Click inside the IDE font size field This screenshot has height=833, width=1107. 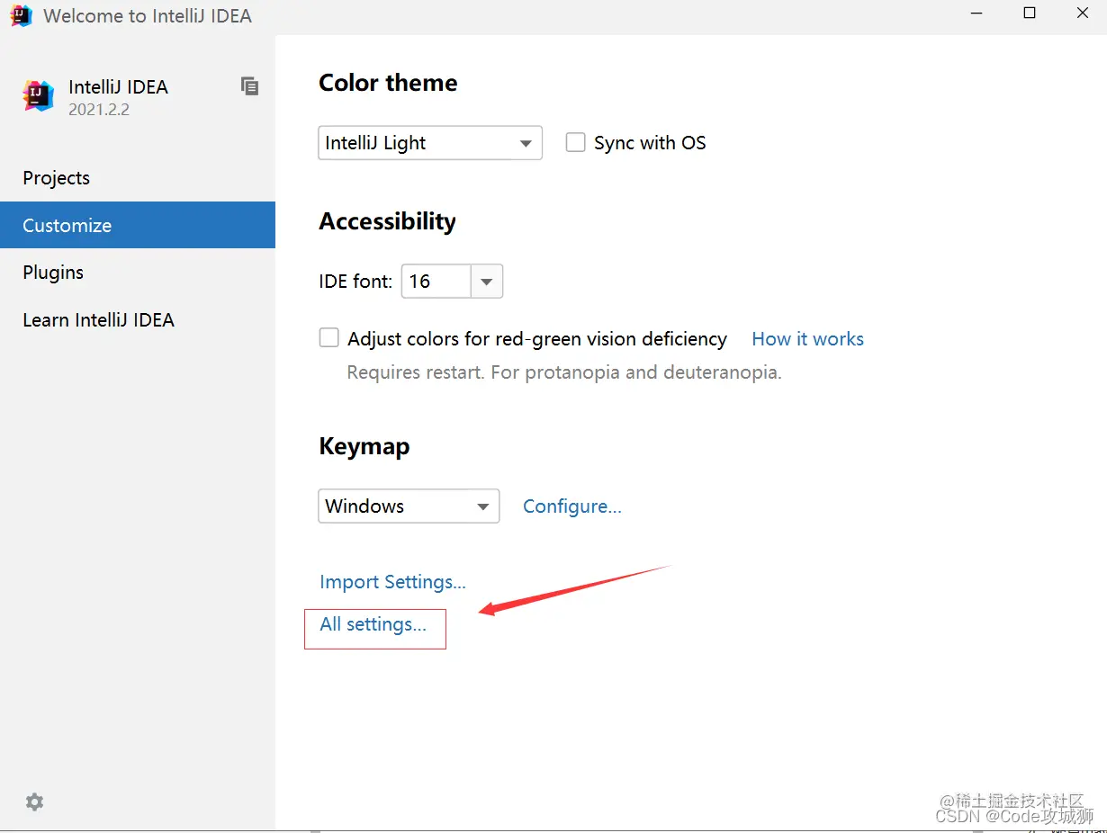436,282
